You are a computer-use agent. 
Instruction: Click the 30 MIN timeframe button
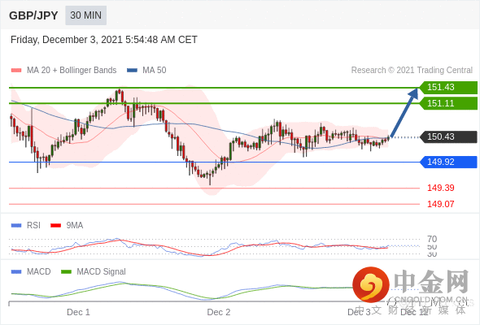pos(85,15)
